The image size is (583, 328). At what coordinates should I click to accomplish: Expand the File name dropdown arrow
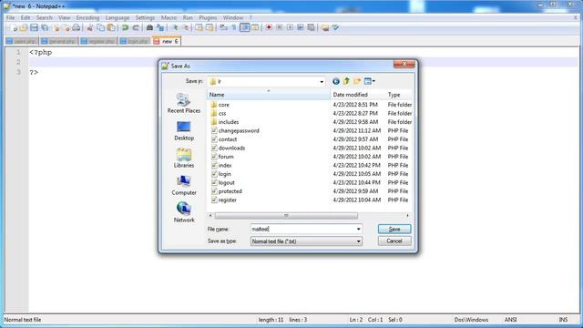pyautogui.click(x=358, y=229)
